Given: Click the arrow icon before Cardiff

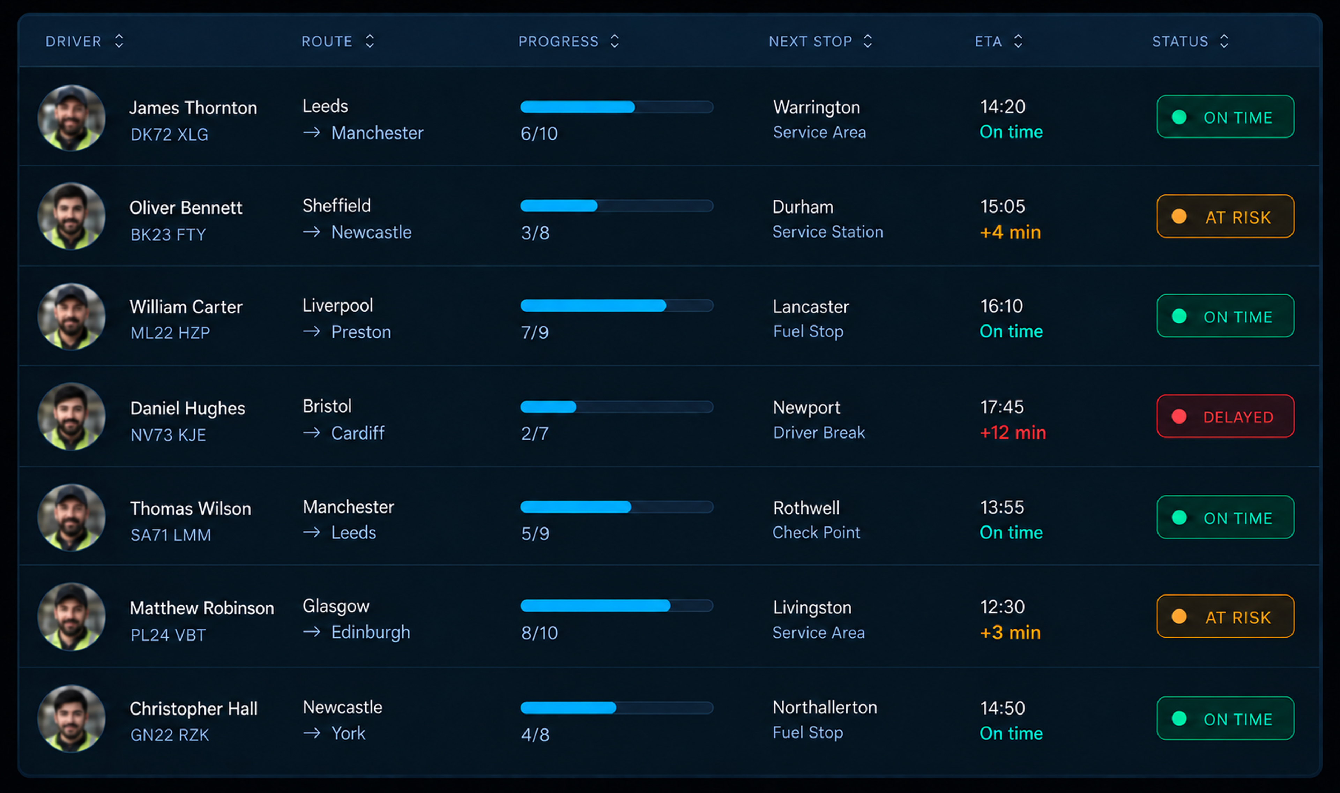Looking at the screenshot, I should pos(312,432).
